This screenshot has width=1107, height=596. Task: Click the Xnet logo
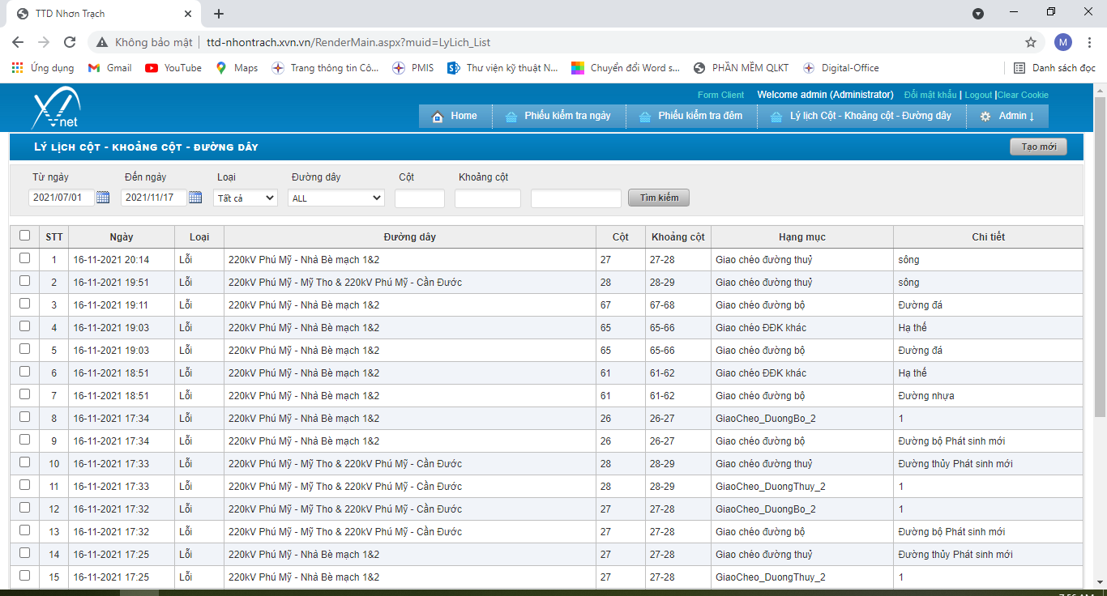coord(56,110)
